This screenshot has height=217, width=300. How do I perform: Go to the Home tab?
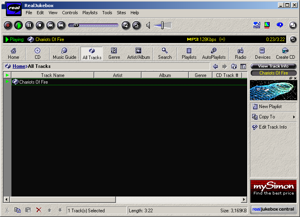(13, 54)
